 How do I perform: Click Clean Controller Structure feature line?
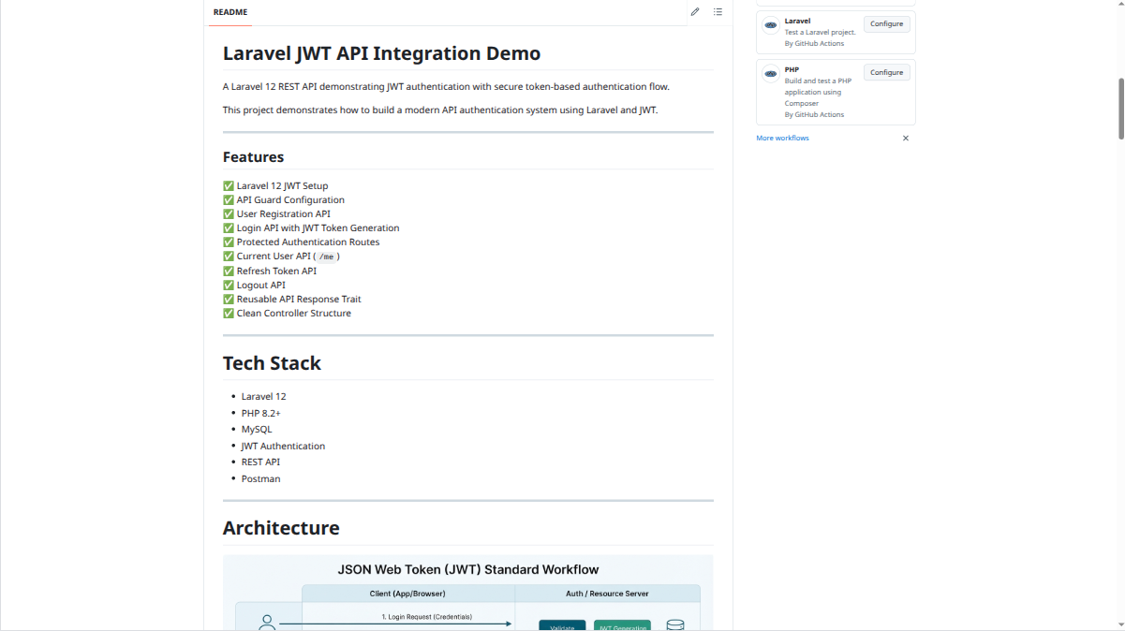287,313
